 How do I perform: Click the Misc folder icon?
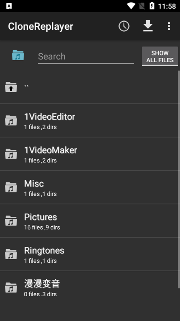pos(11,187)
